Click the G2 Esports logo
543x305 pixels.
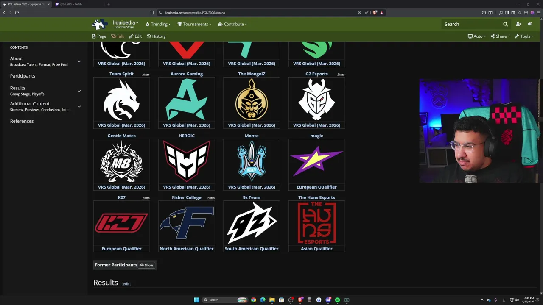tap(316, 100)
